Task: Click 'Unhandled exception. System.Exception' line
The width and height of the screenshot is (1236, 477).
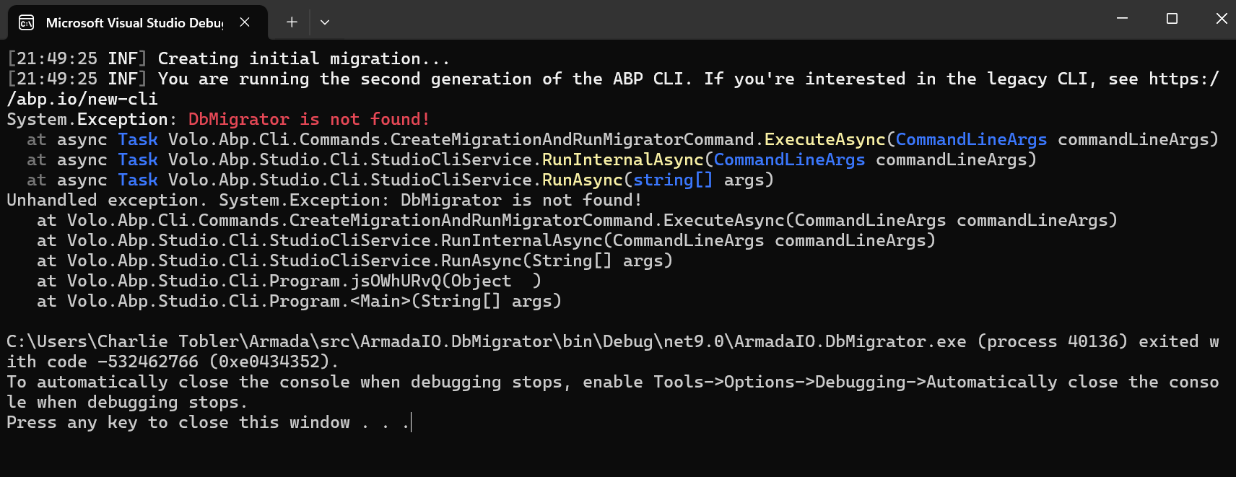Action: (x=324, y=200)
